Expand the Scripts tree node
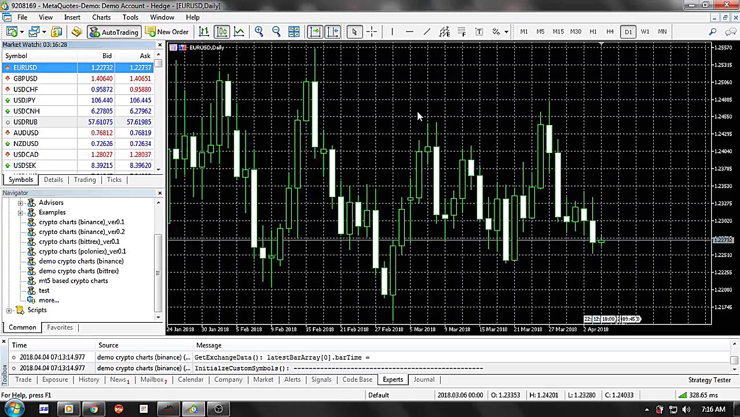This screenshot has height=417, width=740. [x=9, y=310]
